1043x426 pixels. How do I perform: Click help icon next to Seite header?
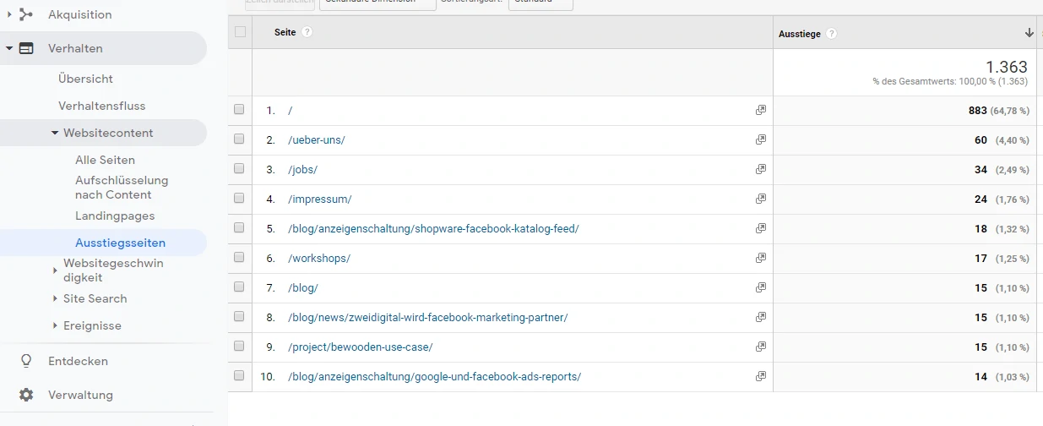pos(307,32)
